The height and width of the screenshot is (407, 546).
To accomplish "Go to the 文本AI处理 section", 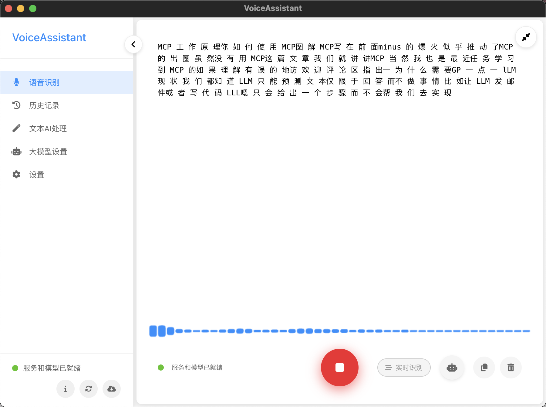I will point(48,128).
